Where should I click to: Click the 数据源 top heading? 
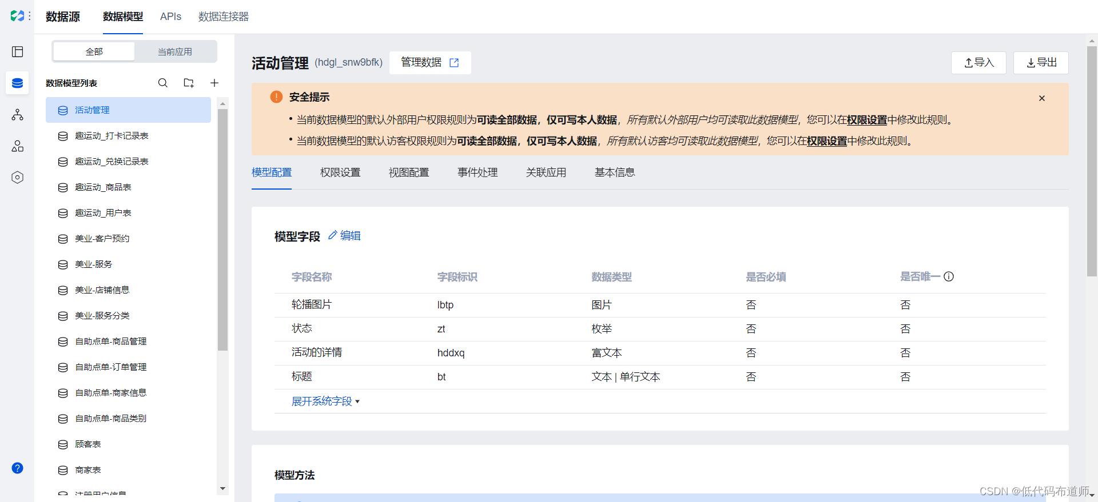pyautogui.click(x=63, y=17)
